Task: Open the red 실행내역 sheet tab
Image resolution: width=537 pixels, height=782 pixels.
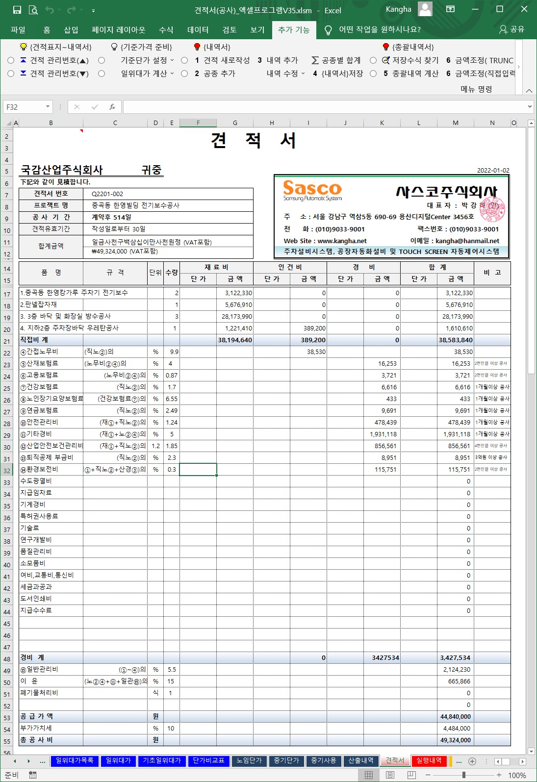Action: click(x=429, y=760)
